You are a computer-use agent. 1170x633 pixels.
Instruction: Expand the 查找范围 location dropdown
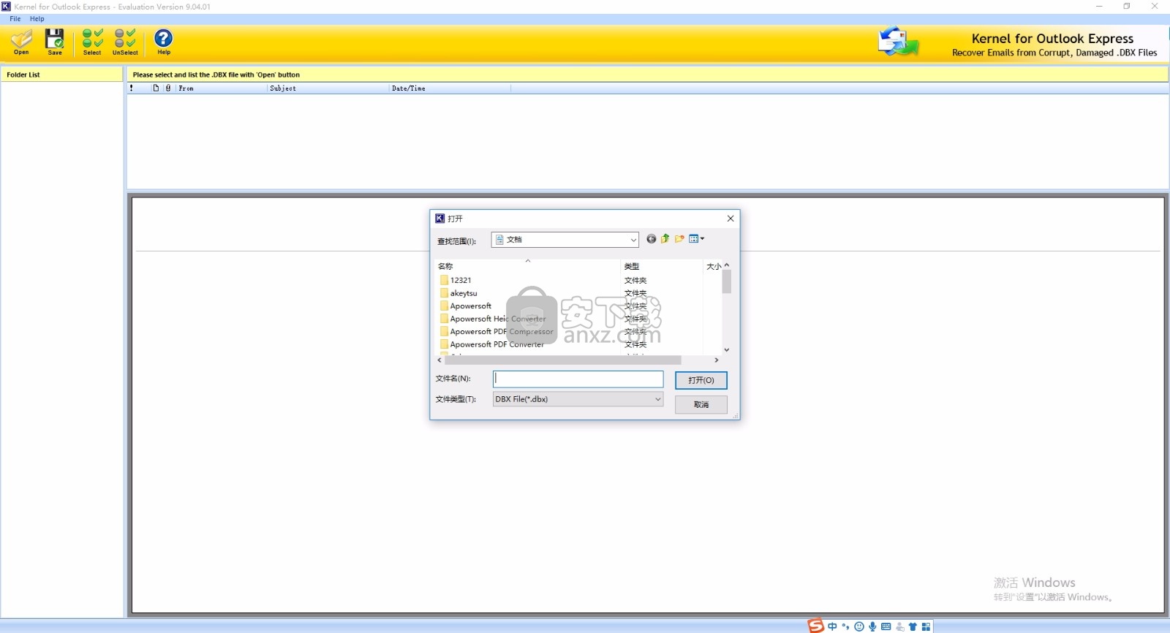[633, 240]
